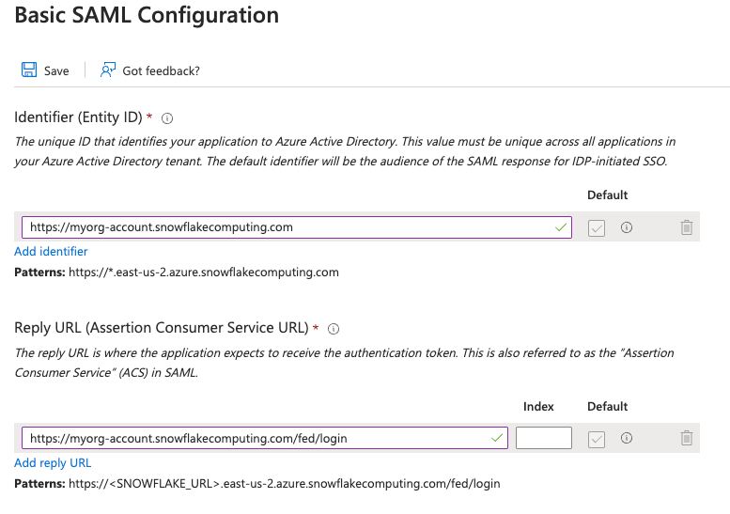
Task: Delete the Identifier entry with trash icon
Action: point(687,227)
